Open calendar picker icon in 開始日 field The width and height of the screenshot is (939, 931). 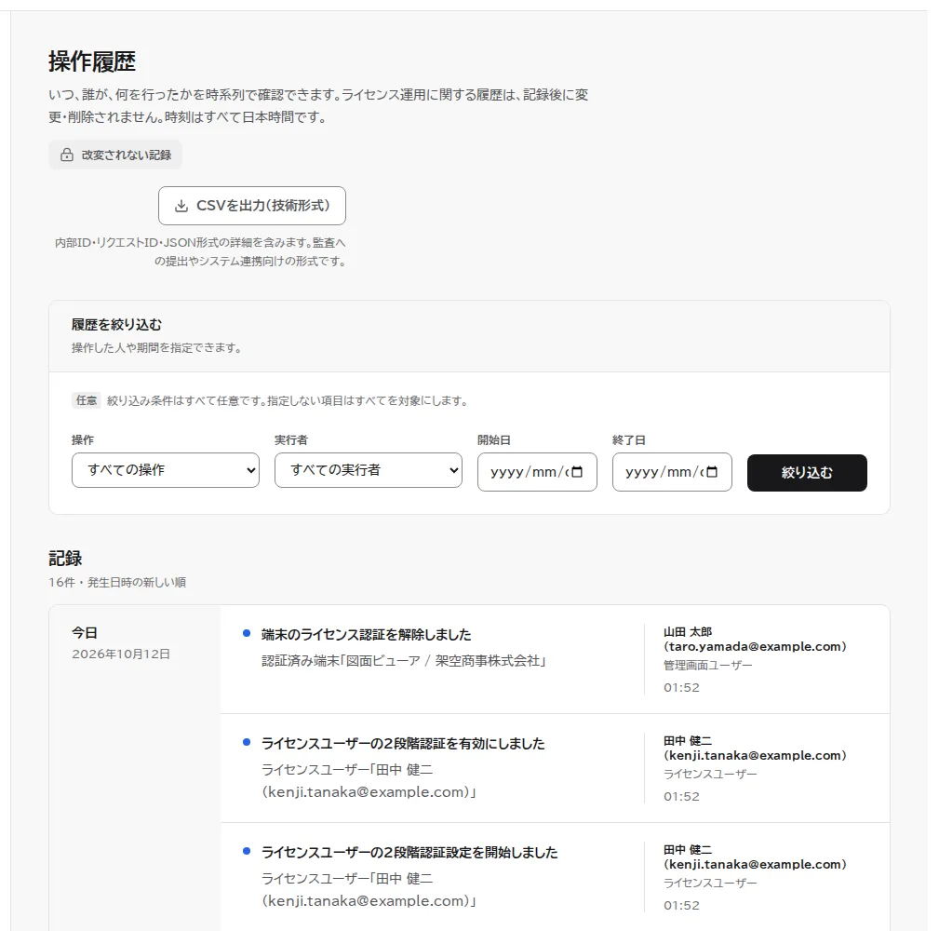(577, 472)
